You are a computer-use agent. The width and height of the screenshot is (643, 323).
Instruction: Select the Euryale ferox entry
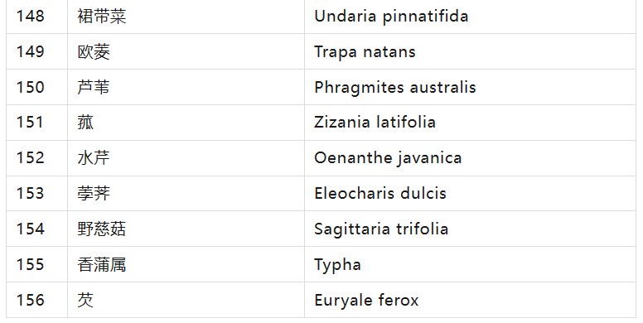point(366,301)
